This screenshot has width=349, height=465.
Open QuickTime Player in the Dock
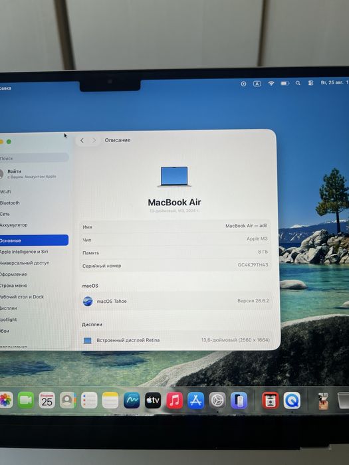click(x=292, y=401)
